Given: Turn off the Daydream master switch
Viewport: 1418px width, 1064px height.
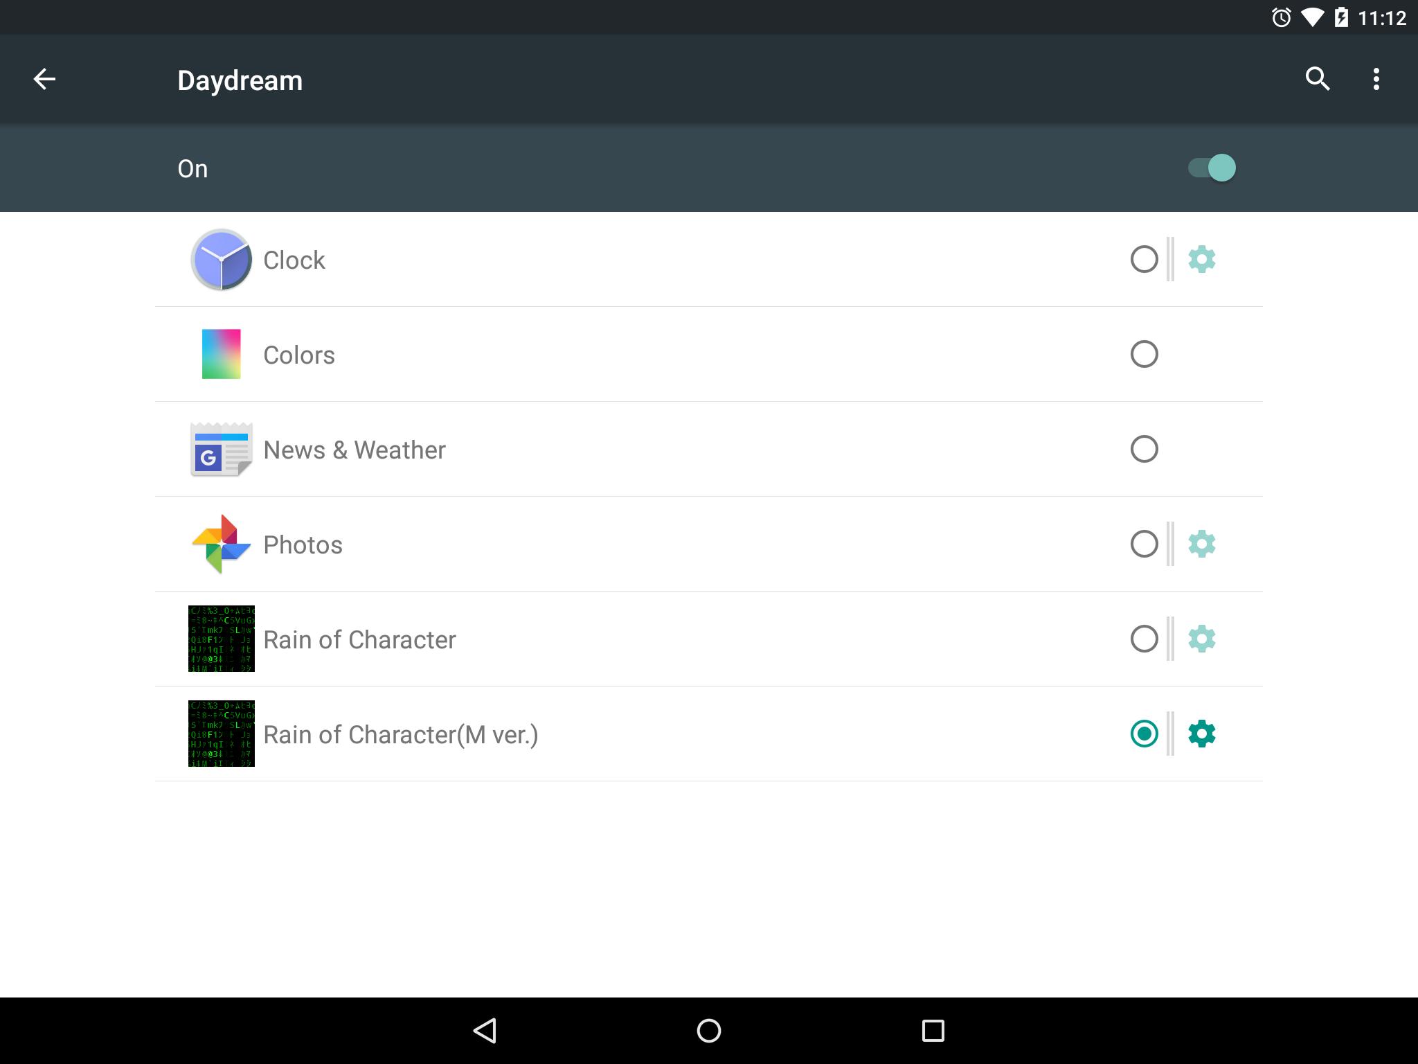Looking at the screenshot, I should (1212, 168).
